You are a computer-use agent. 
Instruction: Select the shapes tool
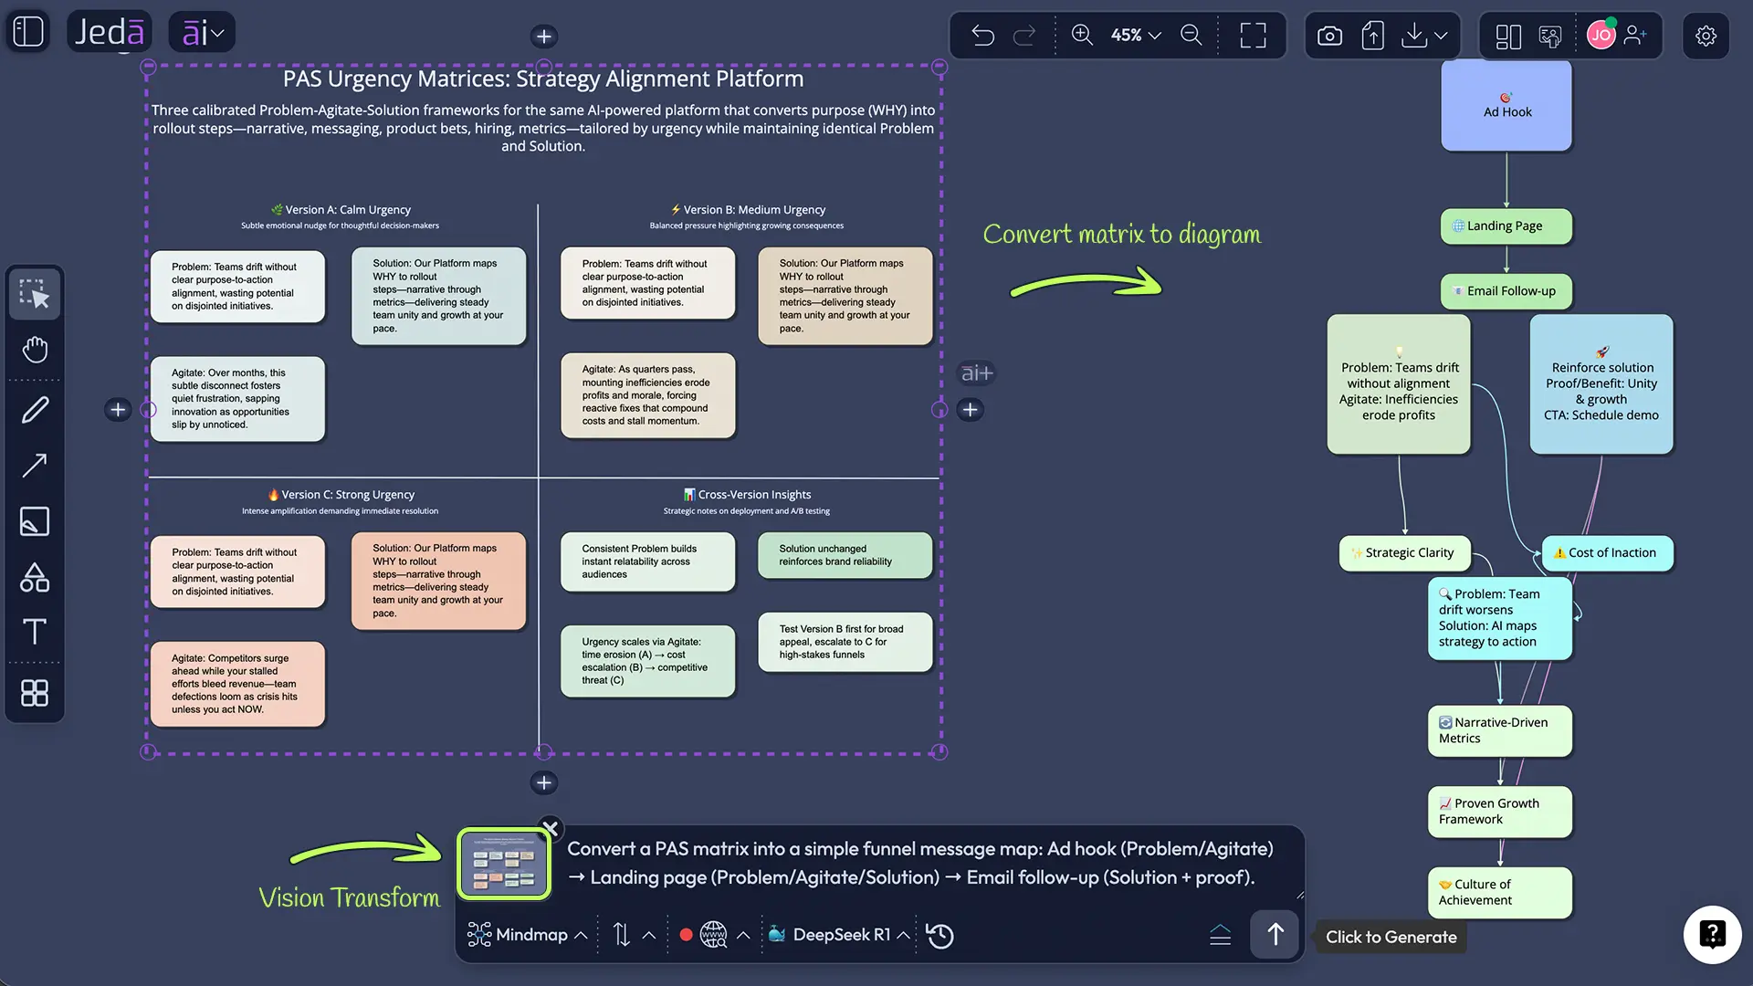[x=35, y=577]
